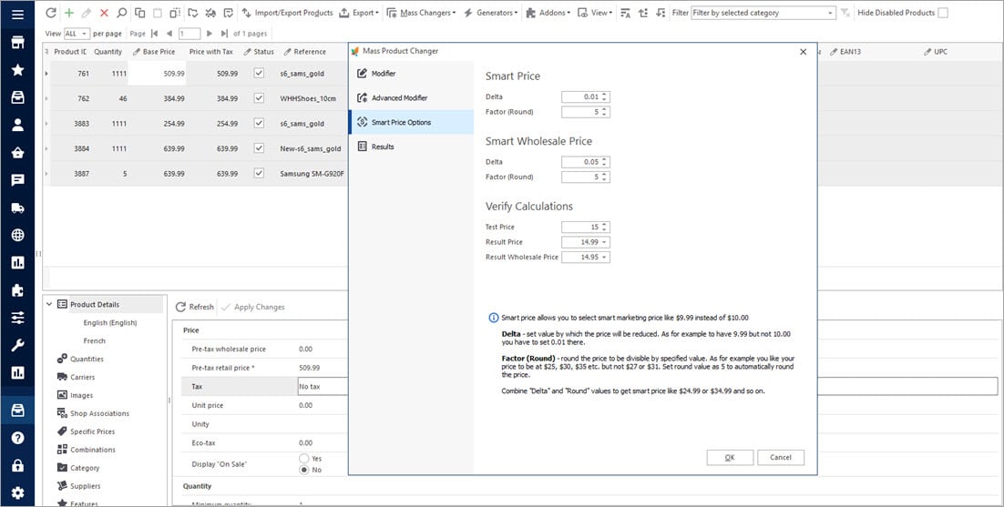The width and height of the screenshot is (1004, 507).
Task: Open the shopping basket icon in sidebar
Action: point(18,152)
